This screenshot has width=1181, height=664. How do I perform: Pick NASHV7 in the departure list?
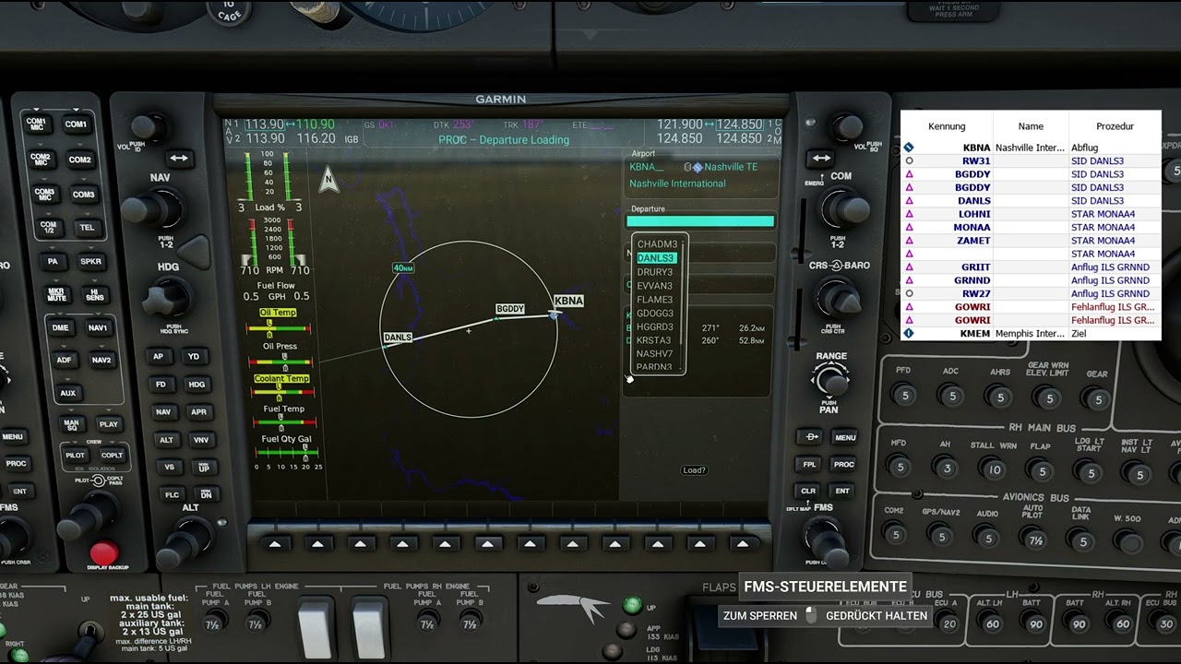pos(654,354)
